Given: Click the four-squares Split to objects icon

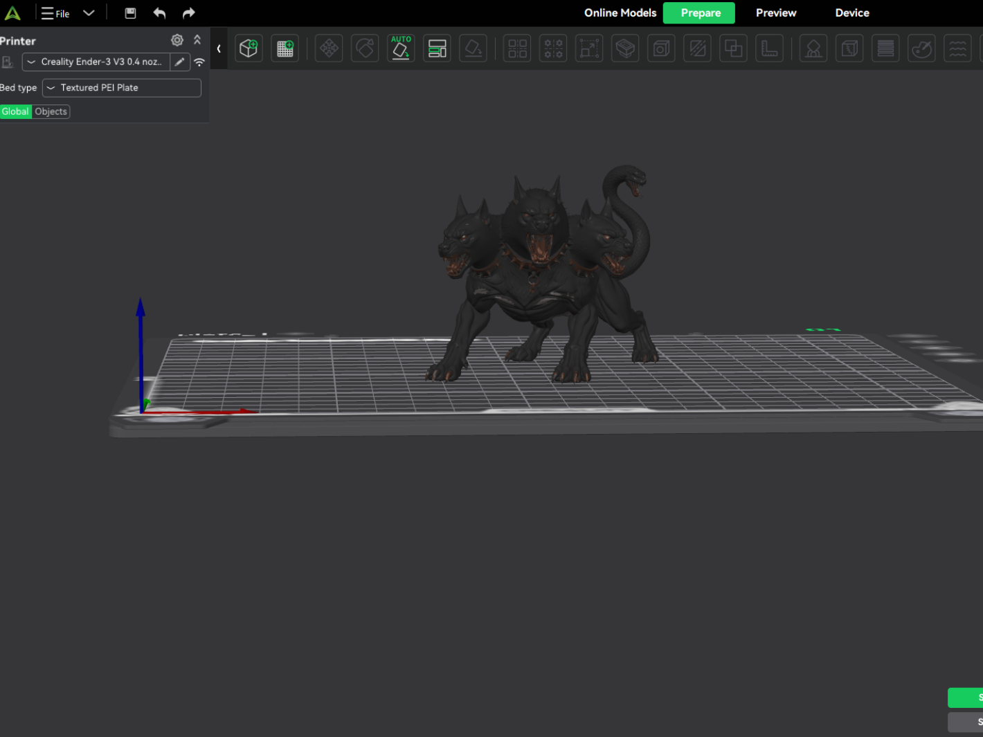Looking at the screenshot, I should [x=517, y=48].
